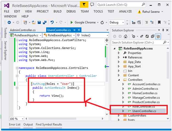The height and width of the screenshot is (131, 172).
Task: Refresh the Solution Explorer
Action: tap(147, 36)
